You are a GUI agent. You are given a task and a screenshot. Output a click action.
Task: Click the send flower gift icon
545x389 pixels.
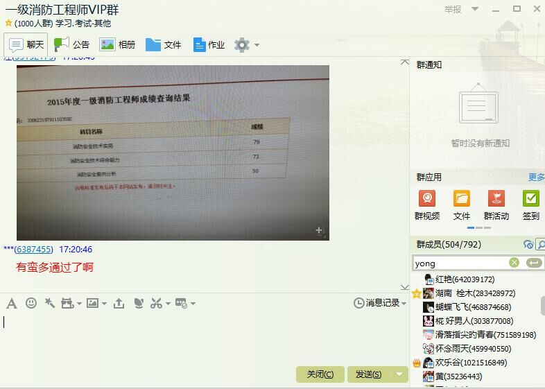(x=139, y=303)
